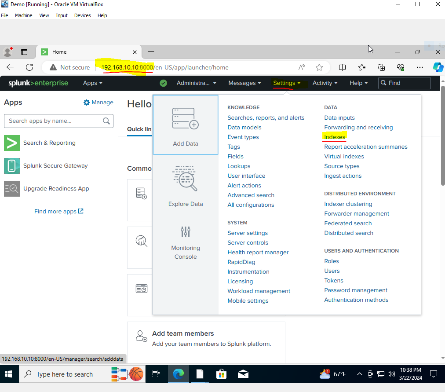Click the page vertical scrollbar thumb
The image size is (445, 392).
click(x=443, y=136)
